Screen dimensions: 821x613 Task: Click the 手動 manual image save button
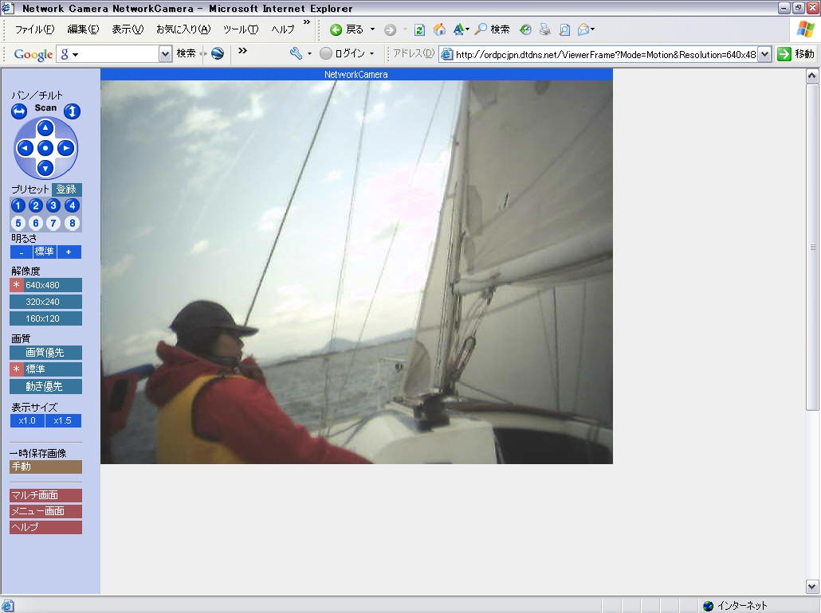click(45, 467)
